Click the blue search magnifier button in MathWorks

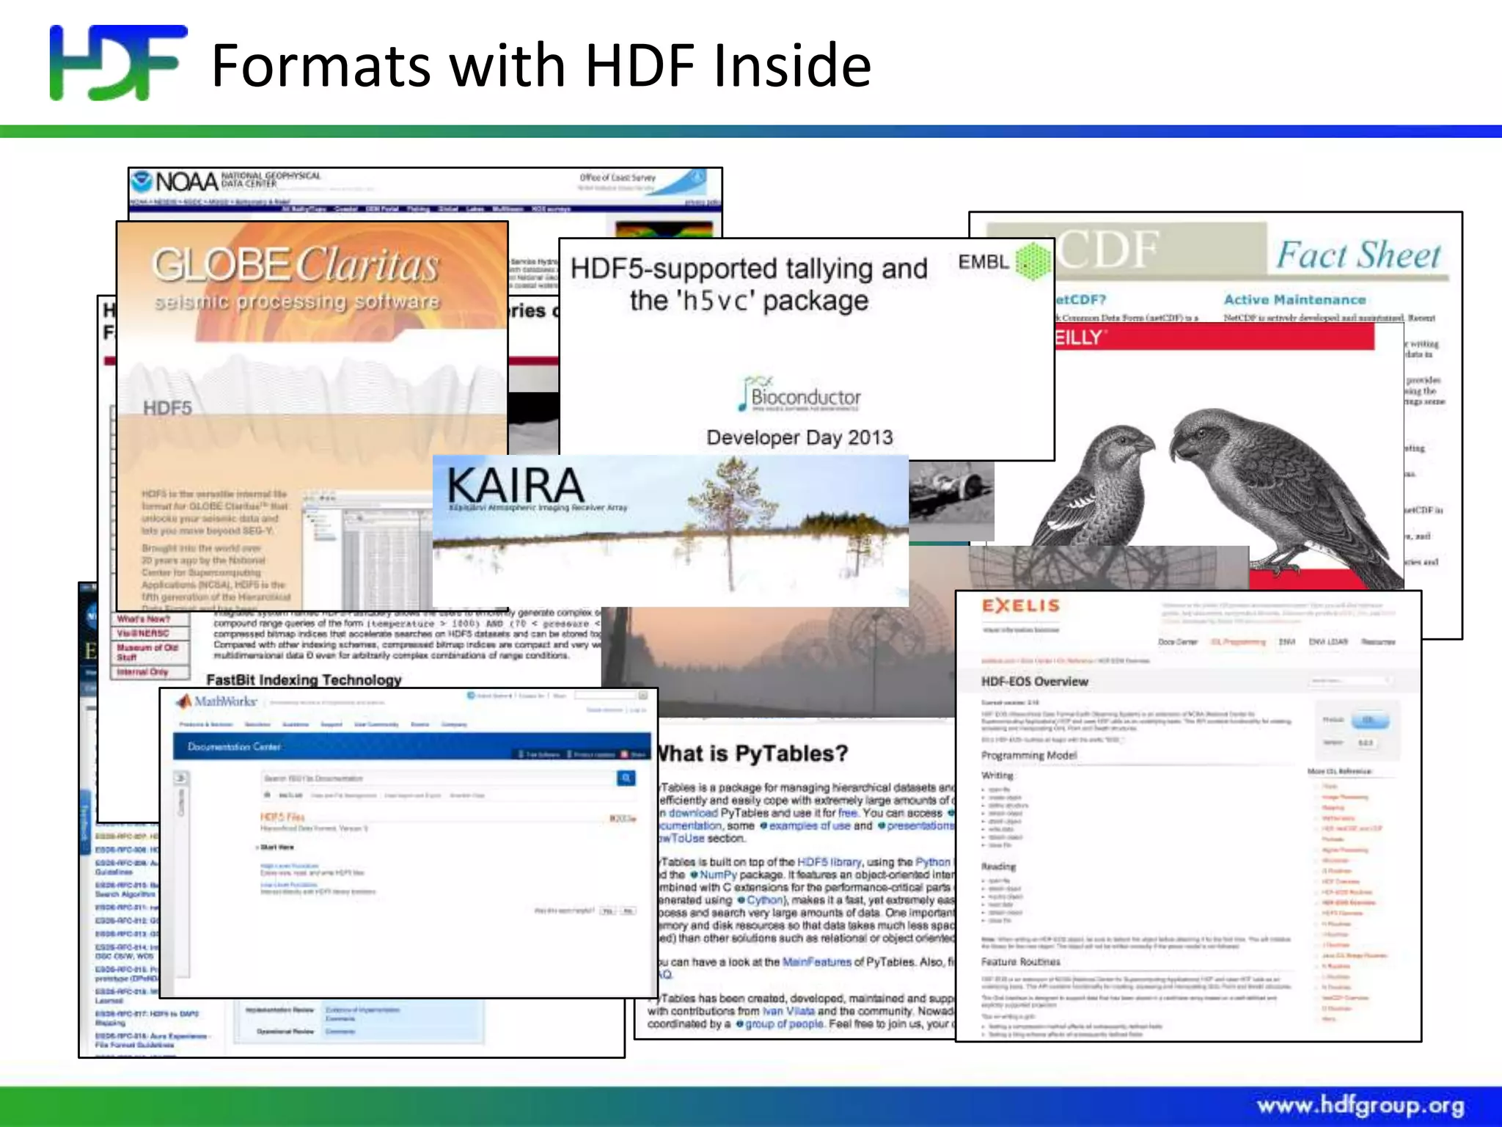click(626, 778)
